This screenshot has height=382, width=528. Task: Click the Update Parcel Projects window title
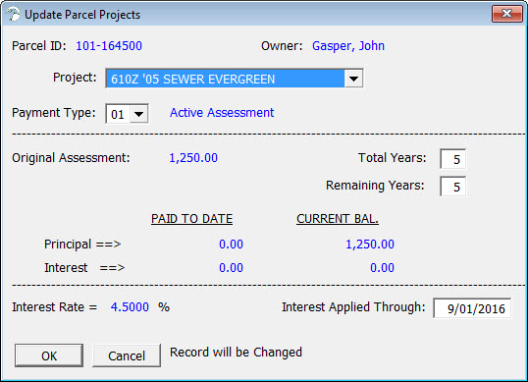click(x=82, y=15)
